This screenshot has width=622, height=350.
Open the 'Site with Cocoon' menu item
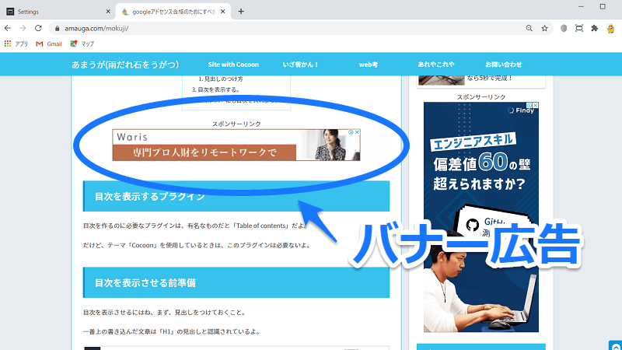point(233,65)
